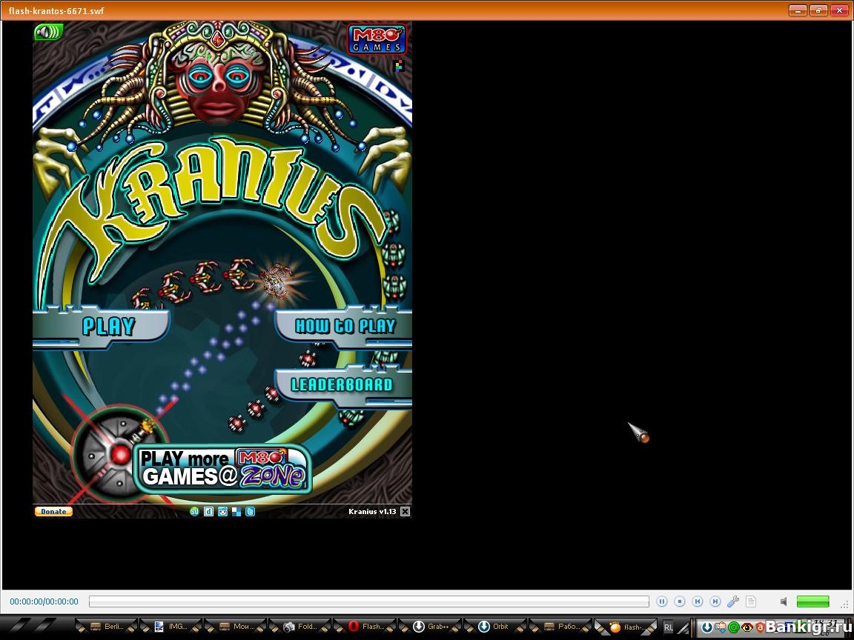Adjust the green volume bar
The height and width of the screenshot is (640, 854).
[x=812, y=601]
